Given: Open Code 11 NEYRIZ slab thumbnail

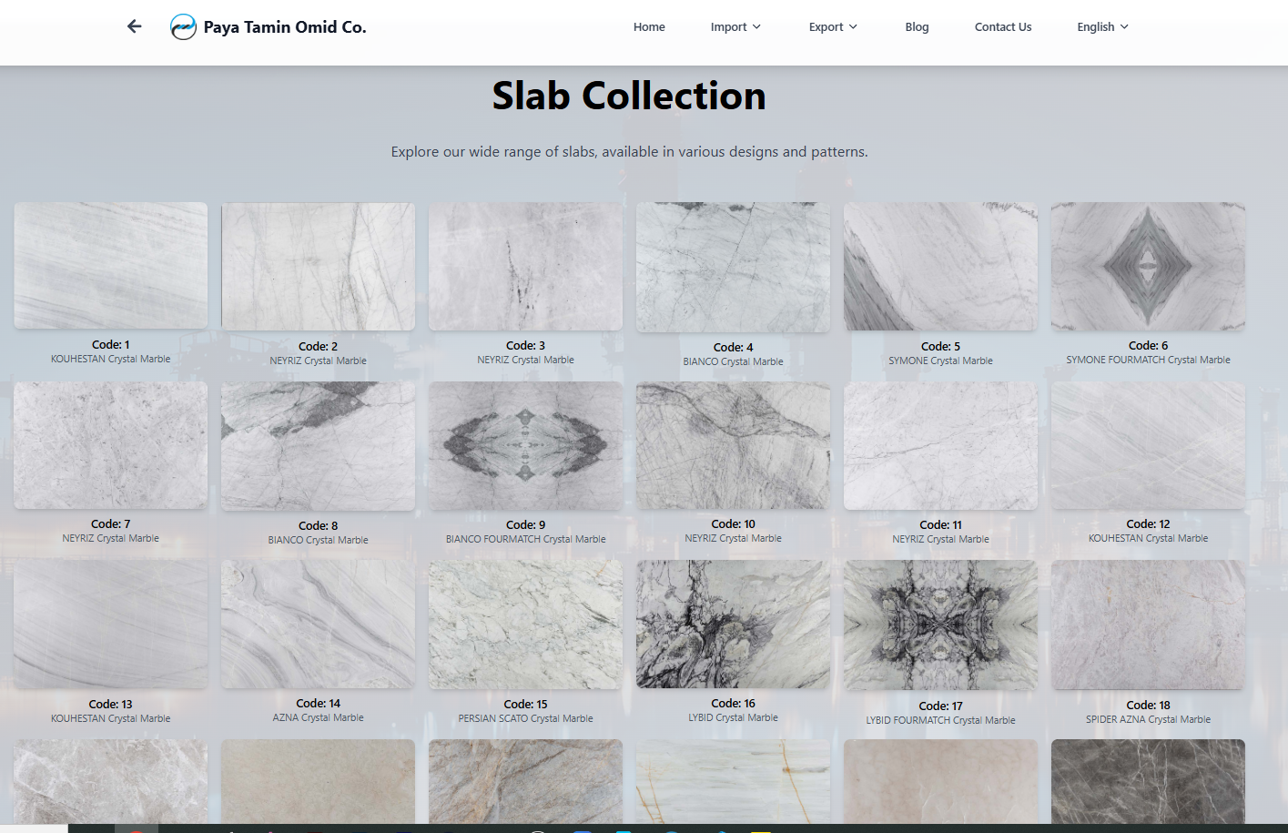Looking at the screenshot, I should 941,445.
